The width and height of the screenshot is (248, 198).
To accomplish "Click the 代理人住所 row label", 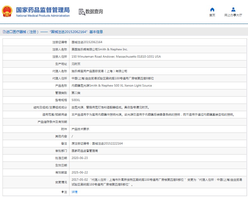I will click(x=60, y=78).
